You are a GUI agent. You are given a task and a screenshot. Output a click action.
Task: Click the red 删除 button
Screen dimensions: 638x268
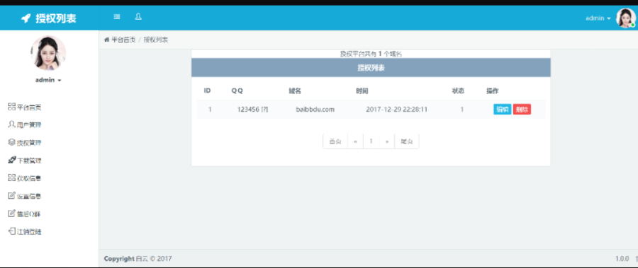click(522, 109)
